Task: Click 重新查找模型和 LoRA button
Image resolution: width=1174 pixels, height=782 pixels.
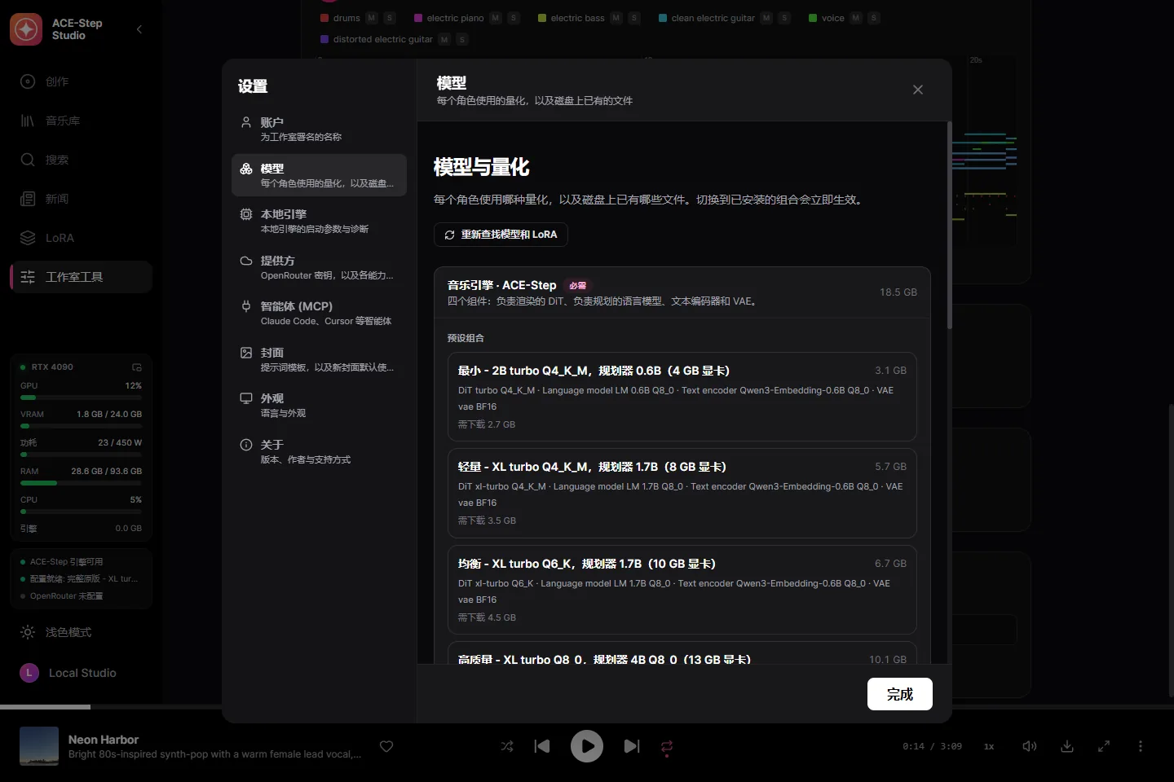Action: point(501,235)
